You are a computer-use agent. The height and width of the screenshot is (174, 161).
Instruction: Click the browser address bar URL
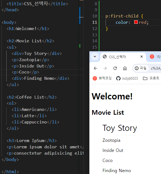coord(156,68)
